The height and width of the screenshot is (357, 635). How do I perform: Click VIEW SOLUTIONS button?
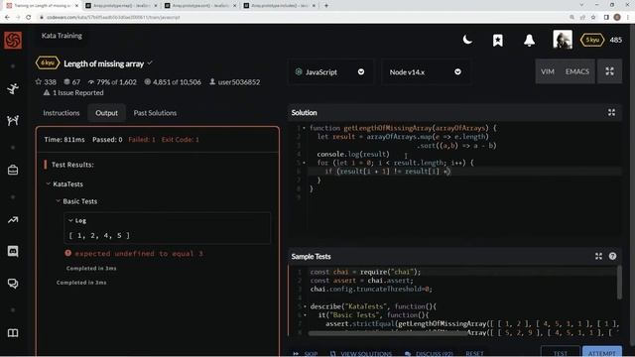tap(361, 353)
